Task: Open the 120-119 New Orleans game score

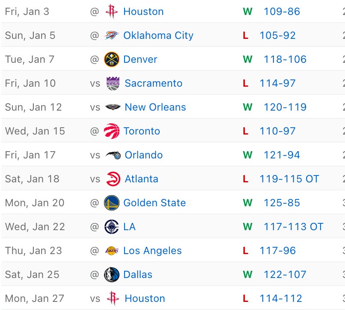Action: 285,107
